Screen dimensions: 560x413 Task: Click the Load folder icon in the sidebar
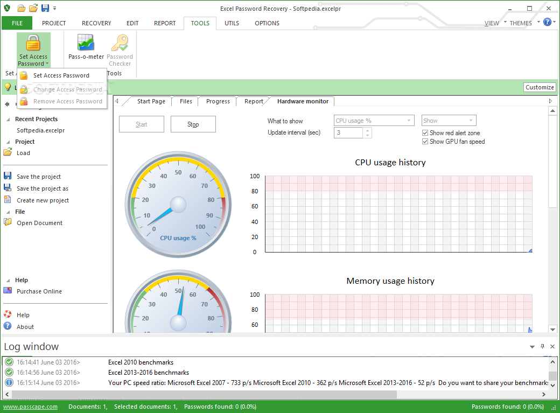(x=8, y=152)
